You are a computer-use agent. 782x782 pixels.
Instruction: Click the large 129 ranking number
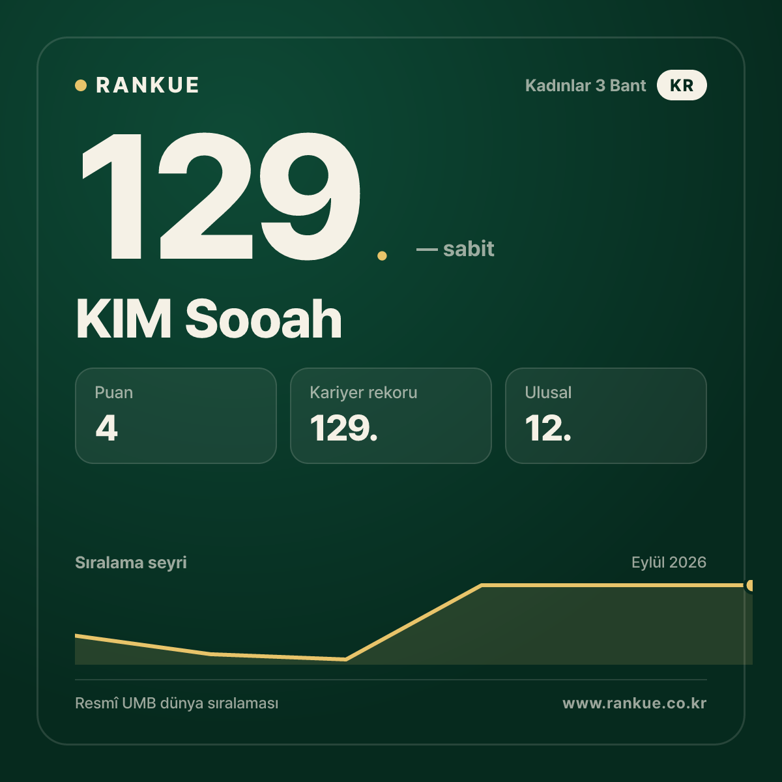220,195
